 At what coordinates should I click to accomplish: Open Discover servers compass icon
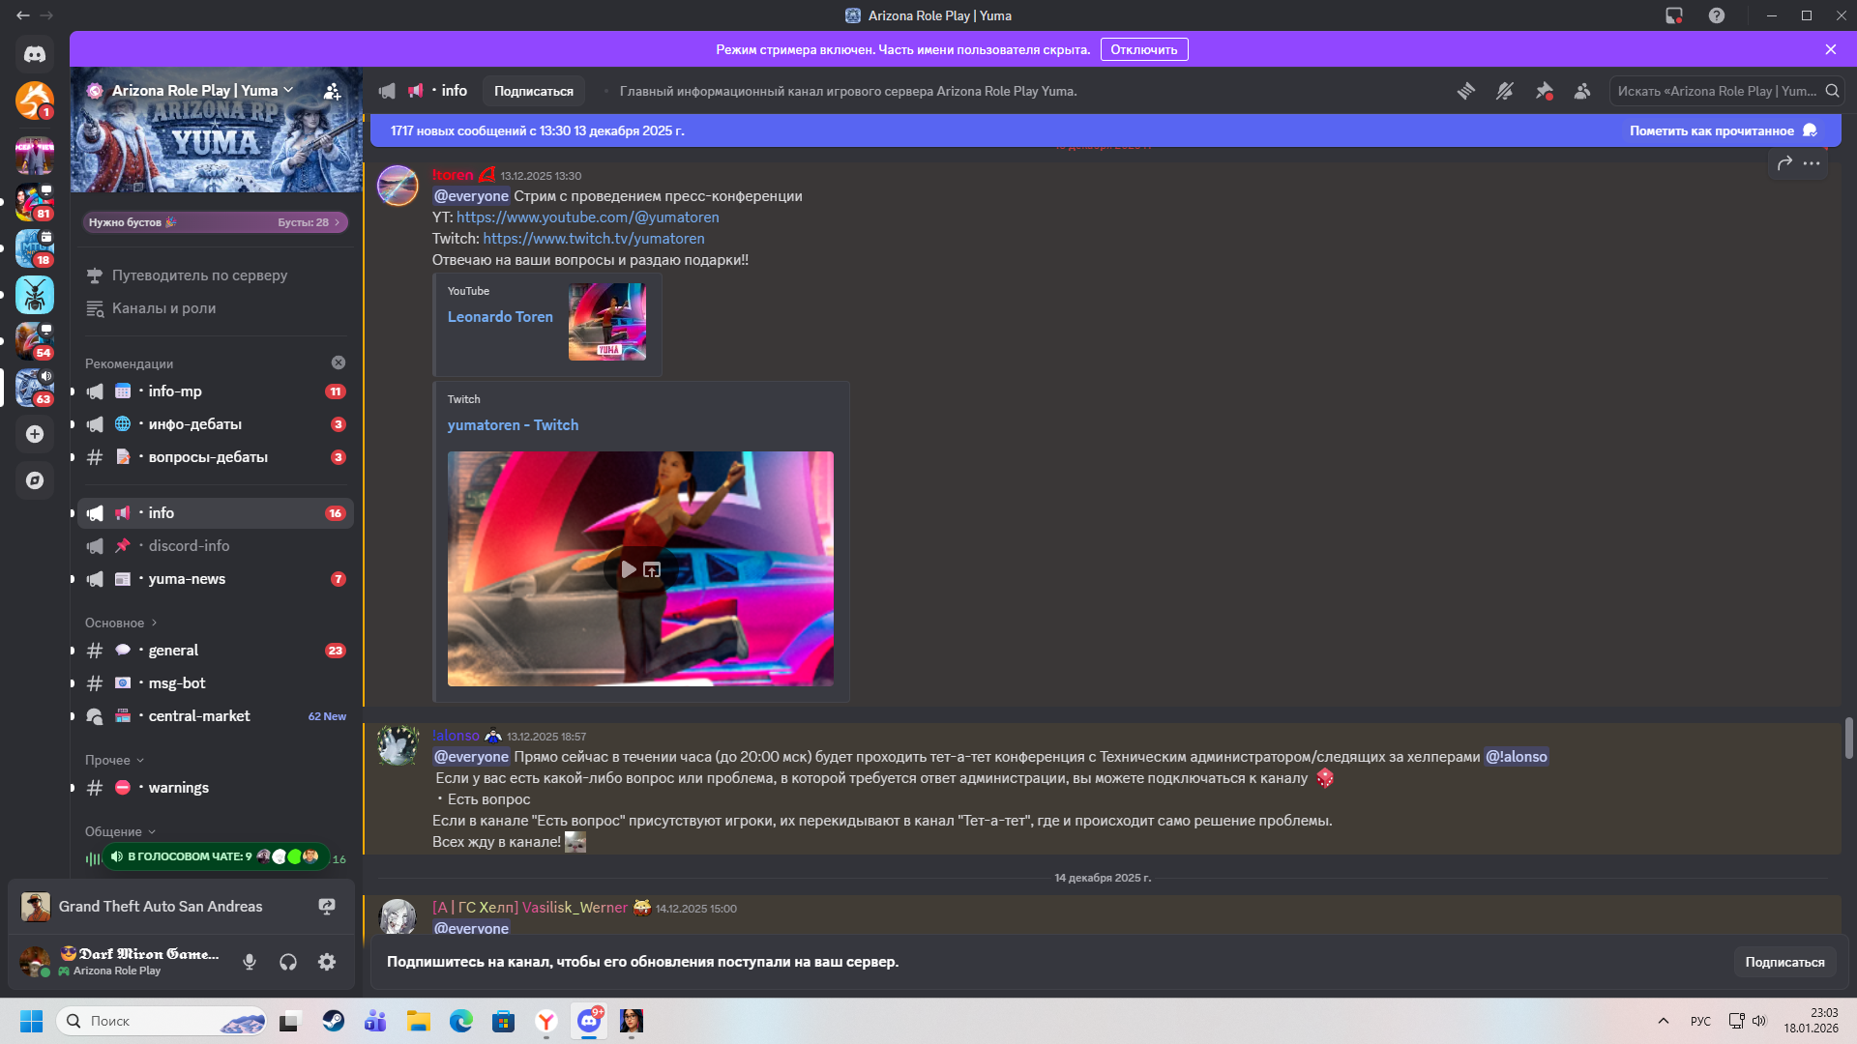tap(35, 480)
